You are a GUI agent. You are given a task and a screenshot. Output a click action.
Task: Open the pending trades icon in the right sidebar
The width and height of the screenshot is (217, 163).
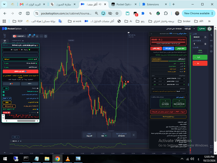tap(211, 51)
